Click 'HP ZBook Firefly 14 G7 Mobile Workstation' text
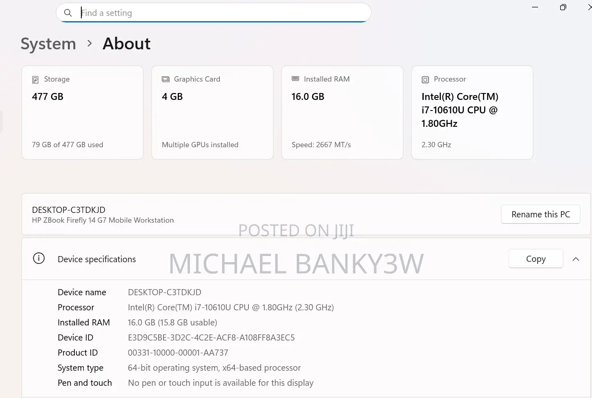 point(103,220)
